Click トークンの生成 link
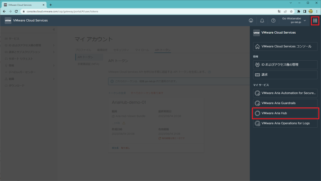The width and height of the screenshot is (321, 181). point(117,93)
